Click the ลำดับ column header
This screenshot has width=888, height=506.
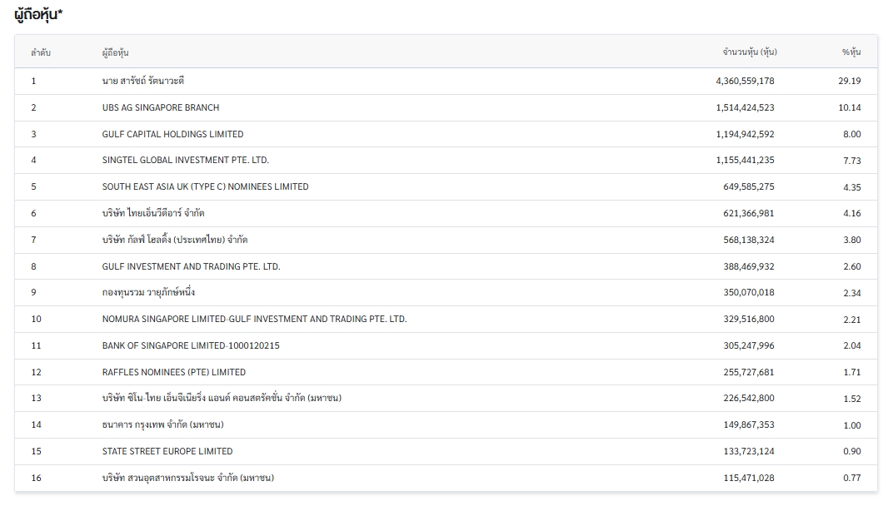pyautogui.click(x=41, y=52)
